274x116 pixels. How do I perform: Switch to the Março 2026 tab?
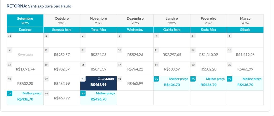point(245,20)
